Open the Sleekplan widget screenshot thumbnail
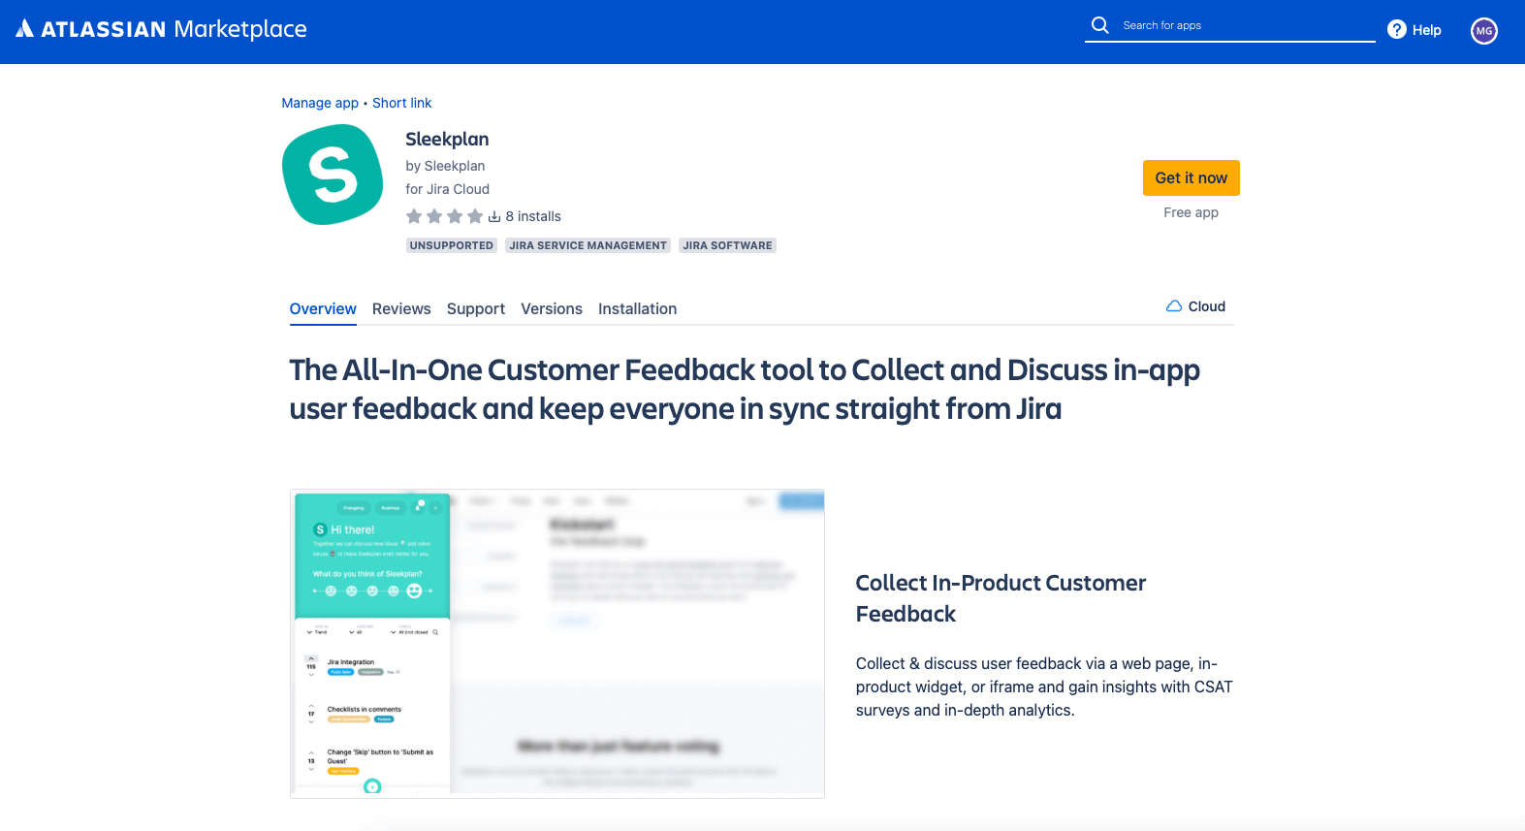 (557, 644)
